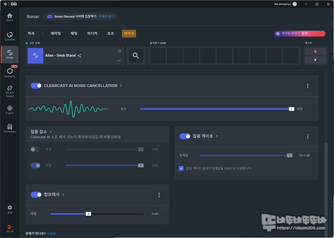Switch to the 믹서 tab
Image resolution: width=334 pixels, height=238 pixels.
click(x=31, y=33)
